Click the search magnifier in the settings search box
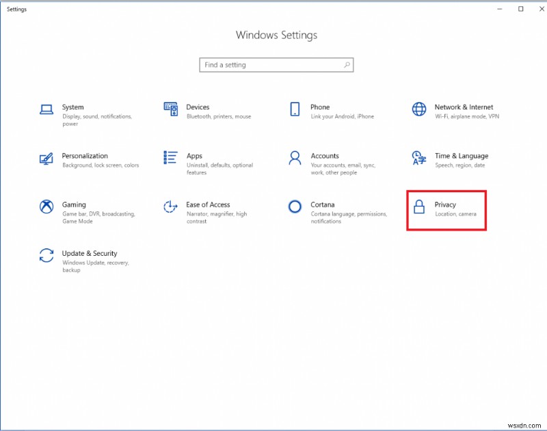547x431 pixels. pos(345,64)
